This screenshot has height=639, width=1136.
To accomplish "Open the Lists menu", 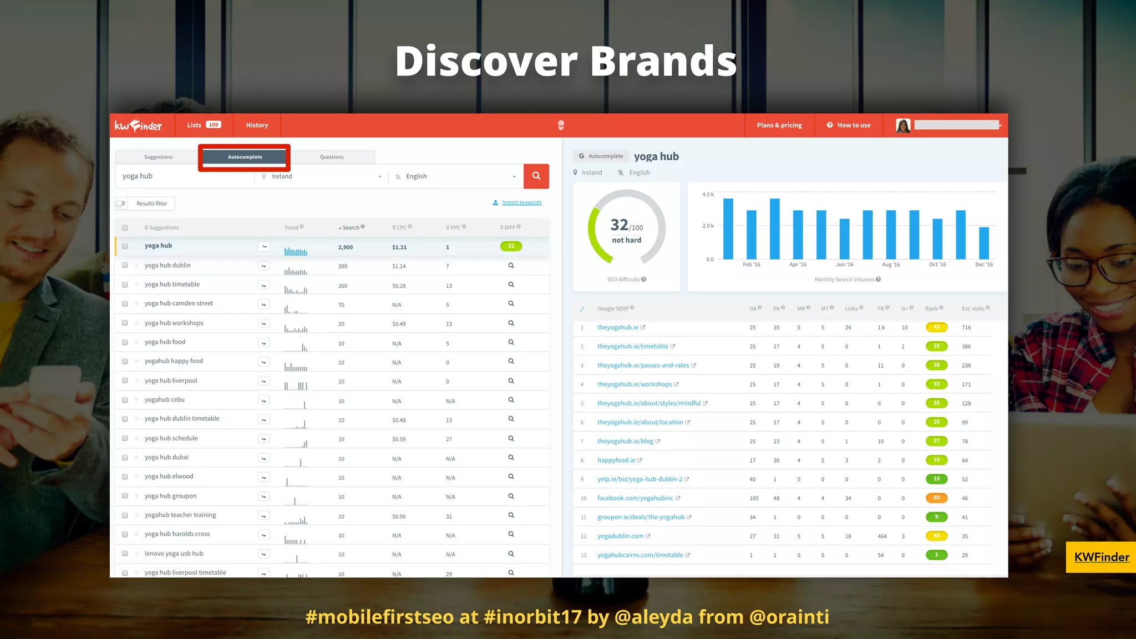I will [x=204, y=125].
